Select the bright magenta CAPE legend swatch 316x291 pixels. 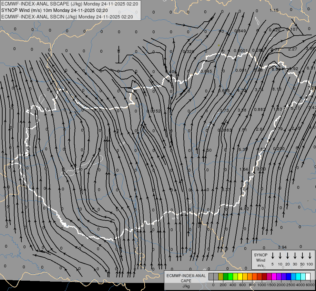(x=274, y=276)
